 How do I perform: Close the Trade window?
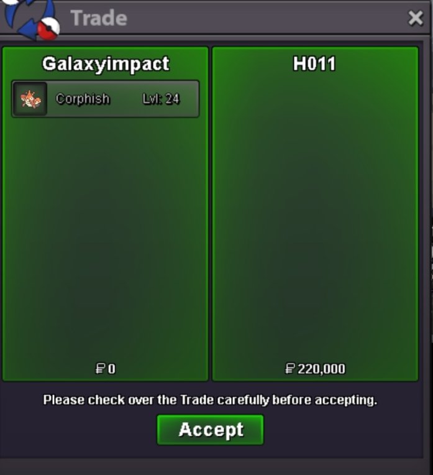pyautogui.click(x=416, y=18)
